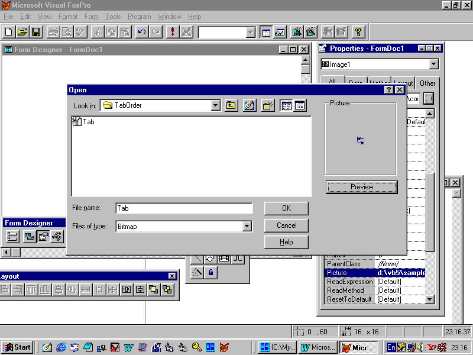Create a new folder in Open dialog
This screenshot has width=473, height=355.
point(268,105)
